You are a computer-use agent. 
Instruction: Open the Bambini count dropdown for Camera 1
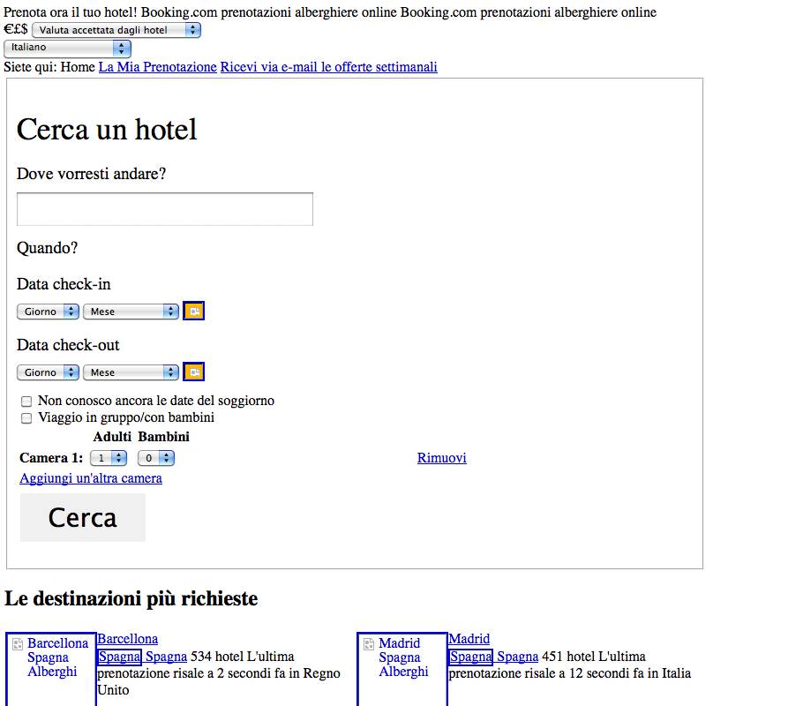(x=156, y=458)
